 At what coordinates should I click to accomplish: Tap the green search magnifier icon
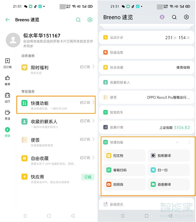(78, 20)
